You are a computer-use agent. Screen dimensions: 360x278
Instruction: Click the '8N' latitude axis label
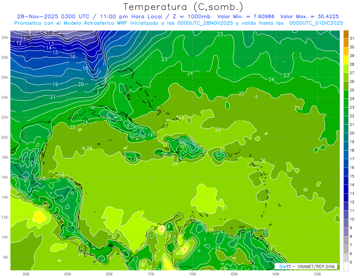[x=6, y=257]
